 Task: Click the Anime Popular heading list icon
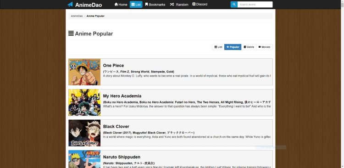click(x=71, y=34)
